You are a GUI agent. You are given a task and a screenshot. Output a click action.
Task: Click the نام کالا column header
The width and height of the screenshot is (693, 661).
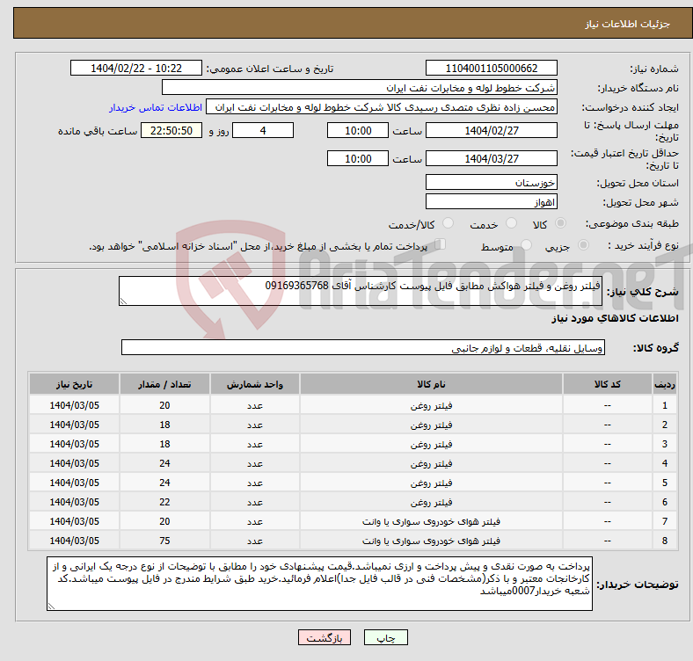(431, 384)
